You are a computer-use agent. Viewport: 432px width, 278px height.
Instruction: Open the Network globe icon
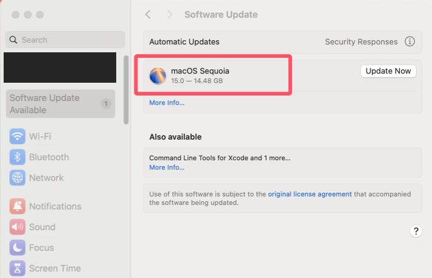[18, 178]
